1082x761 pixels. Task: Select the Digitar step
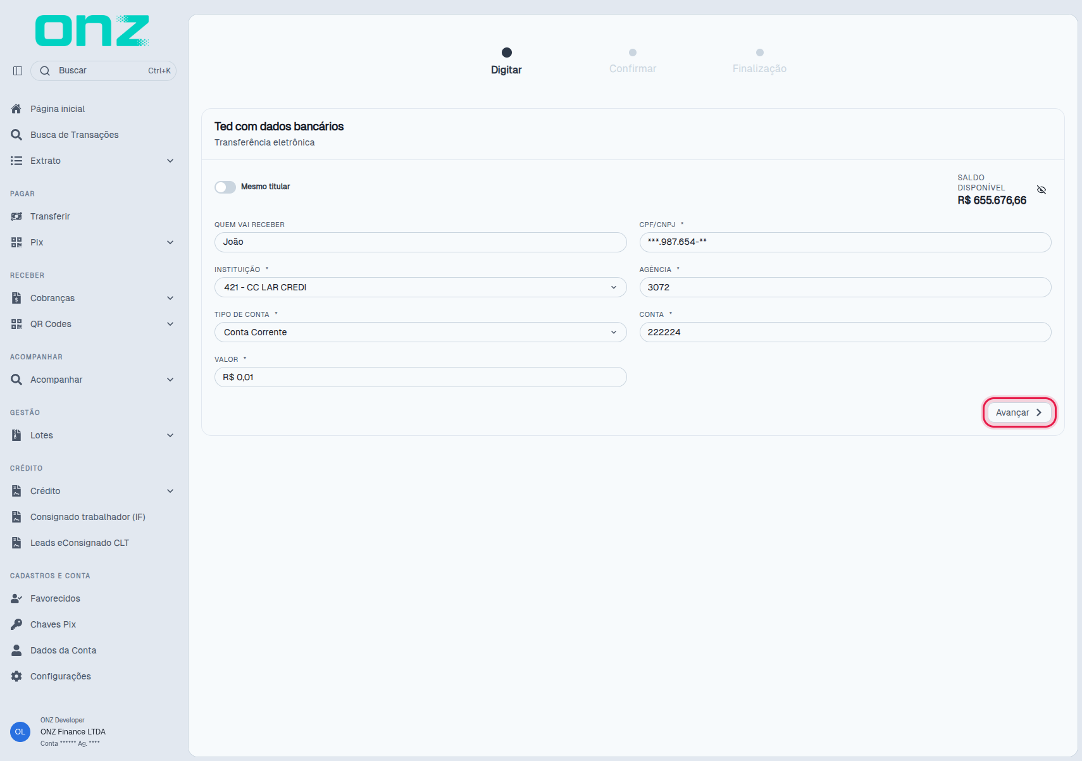coord(506,62)
